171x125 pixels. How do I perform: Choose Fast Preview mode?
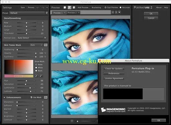click(106, 7)
